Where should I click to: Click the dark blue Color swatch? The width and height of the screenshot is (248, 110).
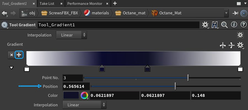(71, 95)
